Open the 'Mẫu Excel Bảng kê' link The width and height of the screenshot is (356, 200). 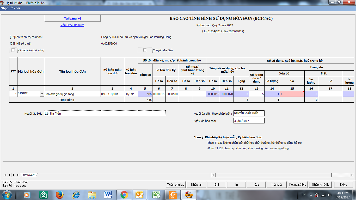click(72, 25)
